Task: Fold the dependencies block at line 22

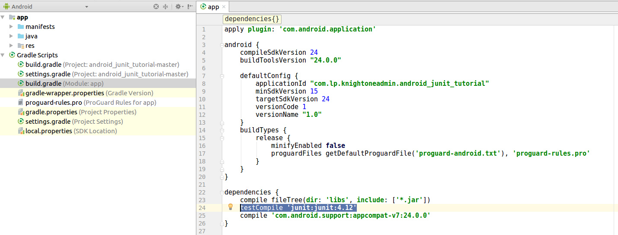Action: [222, 192]
